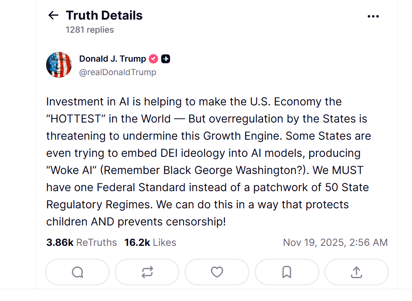Screen dimensions: 412x301
Task: Click the "Woke AI" phrase in post
Action: point(70,170)
